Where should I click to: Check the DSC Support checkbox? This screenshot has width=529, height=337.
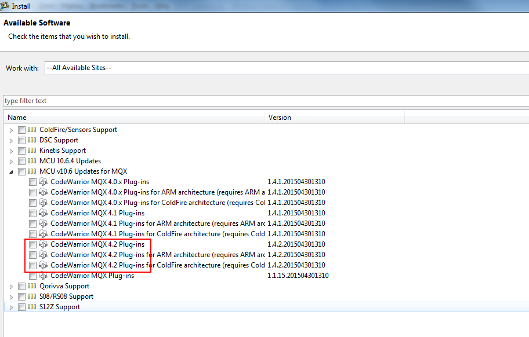(21, 140)
